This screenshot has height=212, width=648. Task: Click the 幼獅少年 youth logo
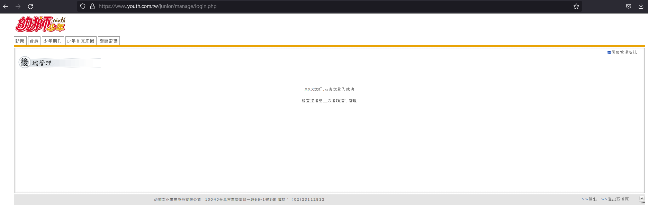(40, 24)
